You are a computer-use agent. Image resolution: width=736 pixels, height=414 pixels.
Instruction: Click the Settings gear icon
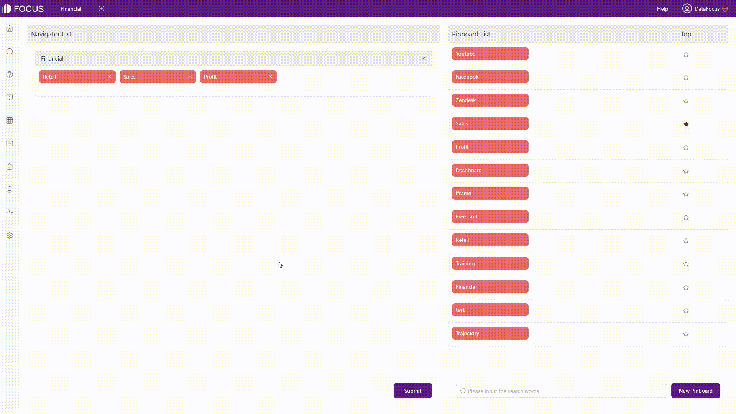click(x=10, y=236)
